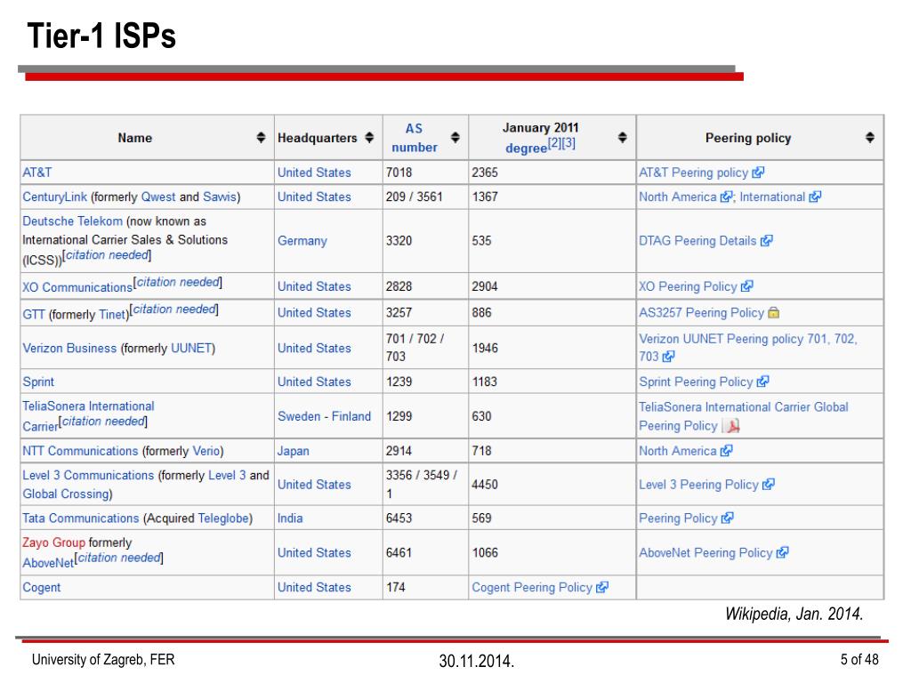Open AS3257 Peering Policy link
Screen dimensions: 911x683
[x=702, y=312]
